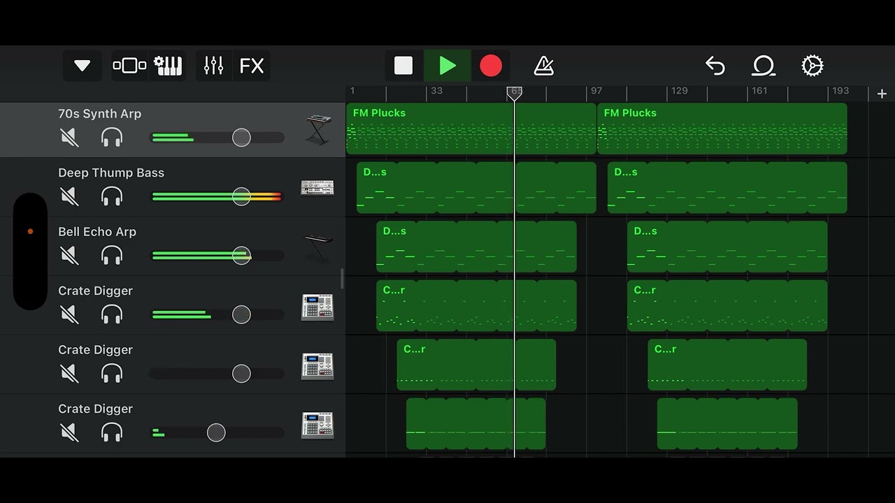The image size is (895, 503).
Task: Open the keyboard instrument view
Action: tap(168, 66)
